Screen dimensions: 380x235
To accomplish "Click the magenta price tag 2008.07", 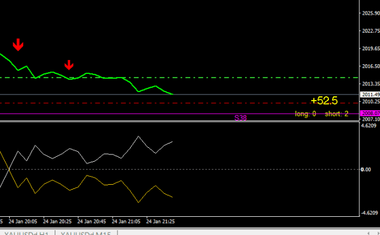I will pyautogui.click(x=370, y=113).
